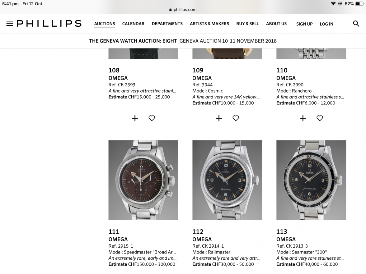Open the hamburger menu beside the Phillips logo
The height and width of the screenshot is (274, 366).
click(x=10, y=24)
